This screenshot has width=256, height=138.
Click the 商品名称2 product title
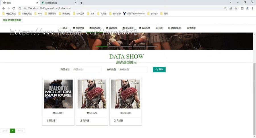92,113
